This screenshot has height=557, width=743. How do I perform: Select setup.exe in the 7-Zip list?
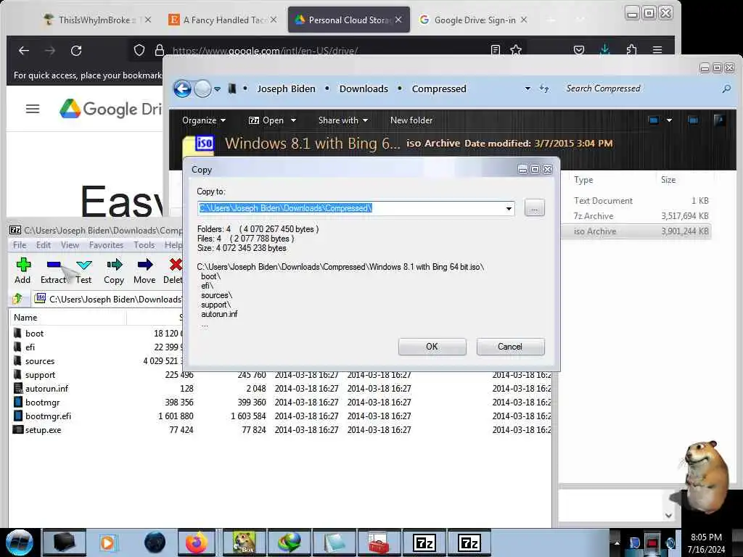(x=43, y=430)
